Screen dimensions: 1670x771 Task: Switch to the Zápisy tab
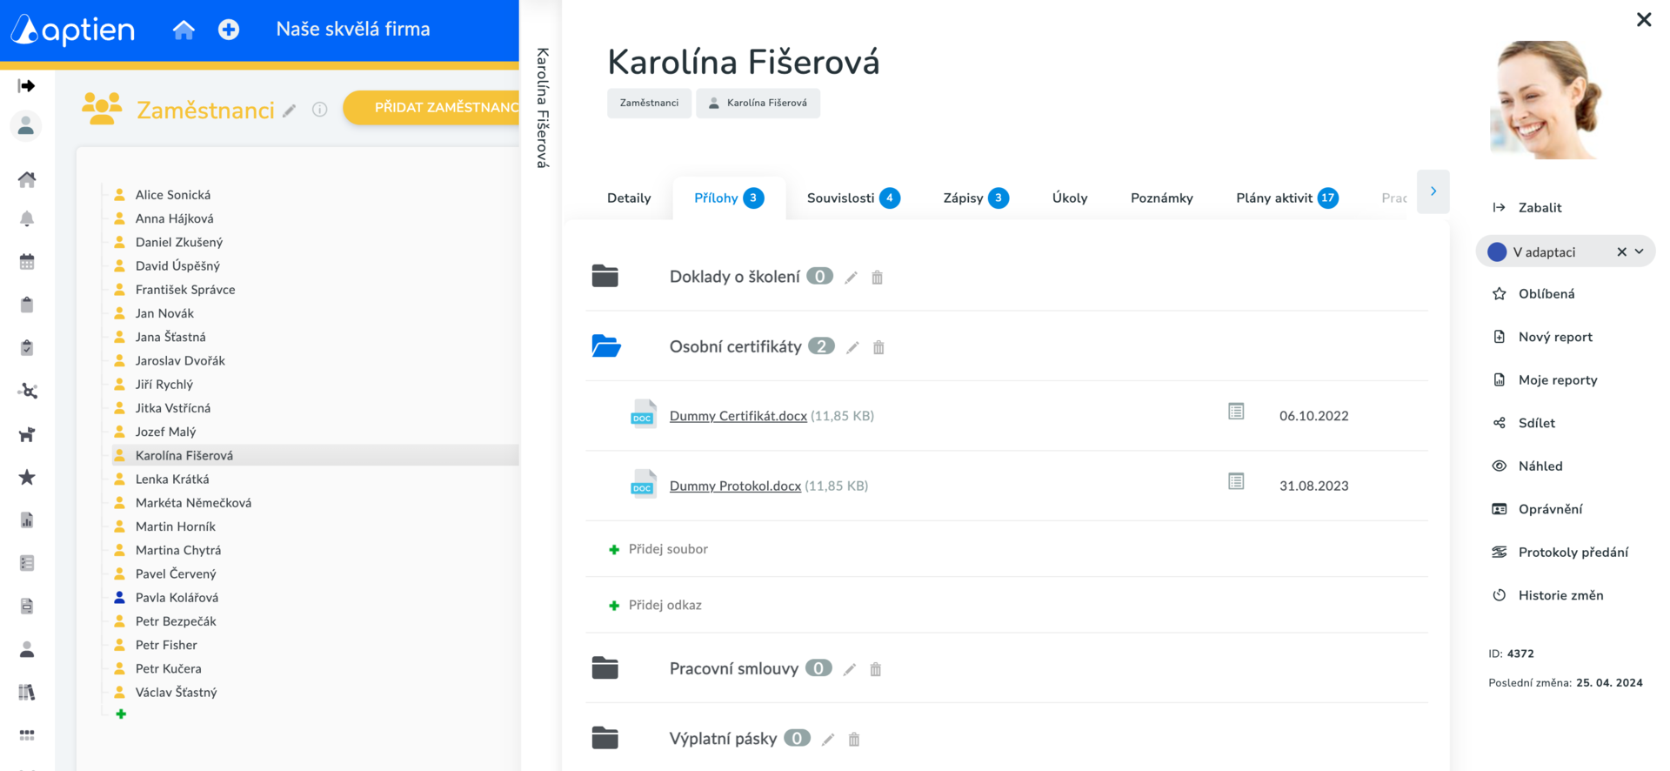pyautogui.click(x=975, y=198)
